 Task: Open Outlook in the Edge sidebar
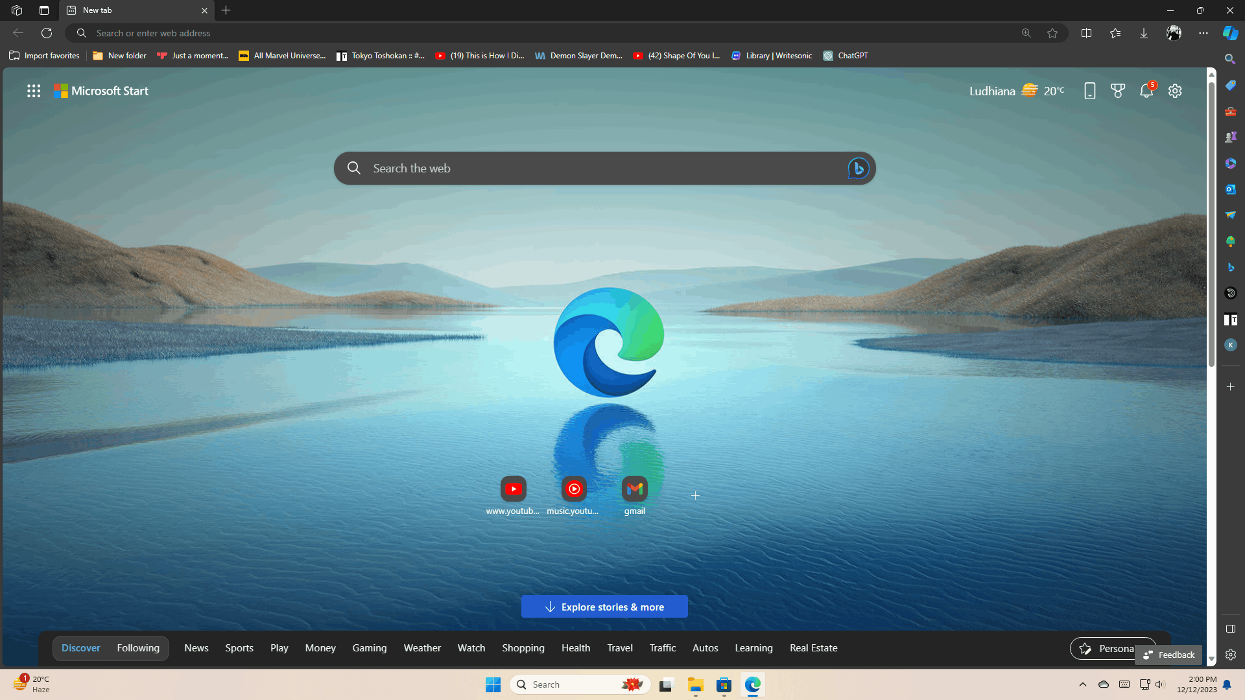point(1230,189)
